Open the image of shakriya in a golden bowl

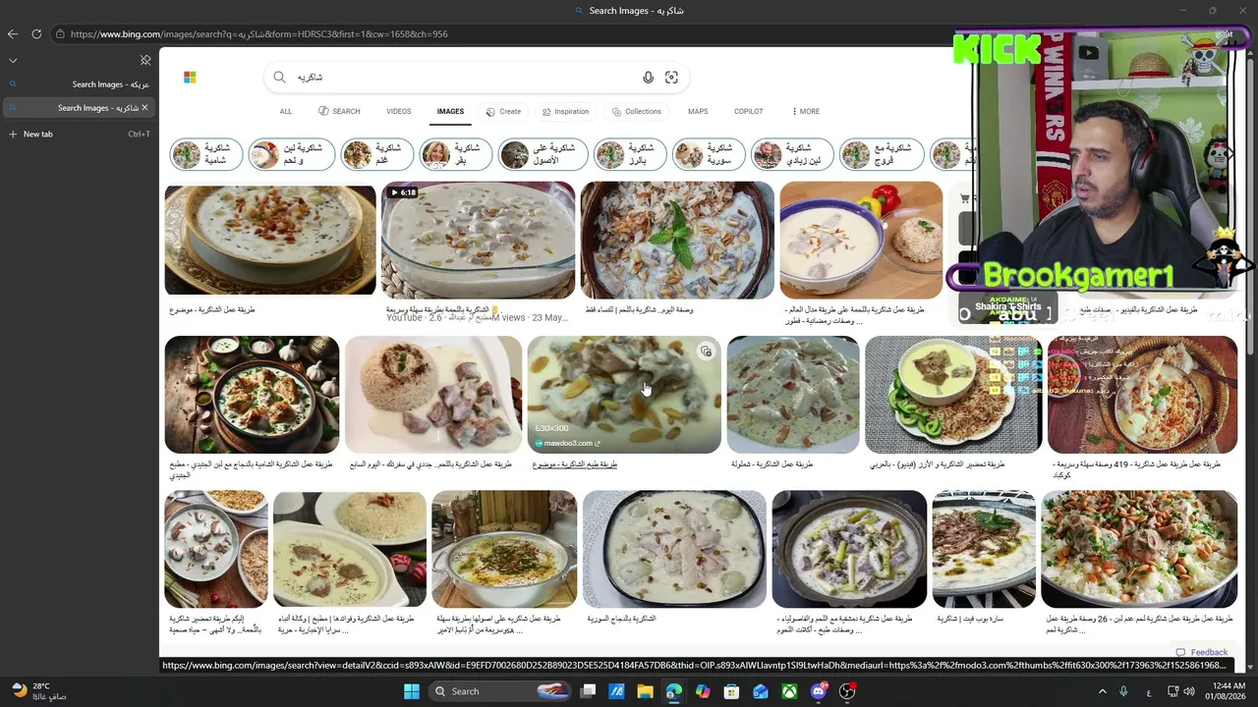[x=270, y=240]
